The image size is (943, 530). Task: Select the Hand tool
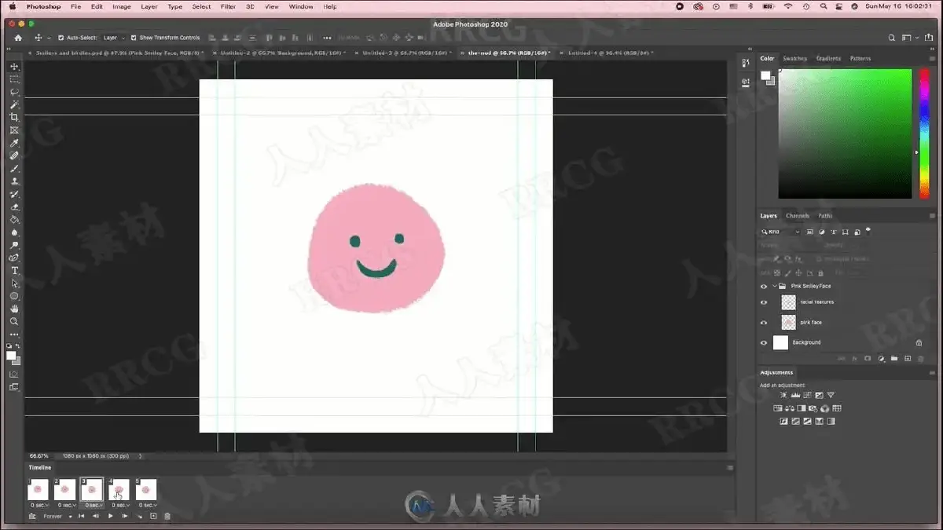point(14,309)
